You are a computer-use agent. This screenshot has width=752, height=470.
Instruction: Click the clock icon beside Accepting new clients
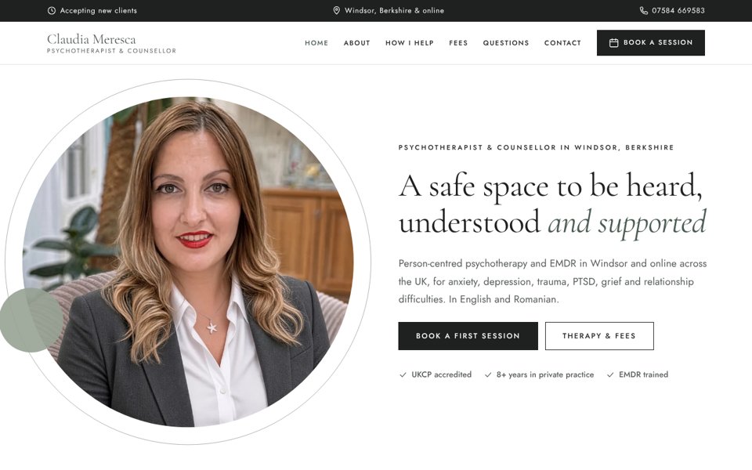click(52, 10)
